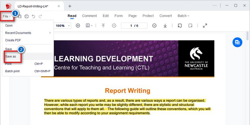Switch to the Read tab
This screenshot has width=250, height=125.
coord(72,16)
